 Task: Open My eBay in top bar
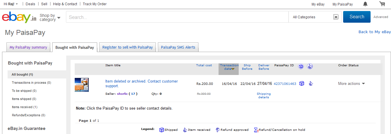(318, 4)
